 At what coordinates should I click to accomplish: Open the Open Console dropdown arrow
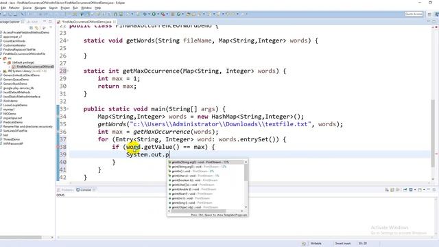[424, 189]
